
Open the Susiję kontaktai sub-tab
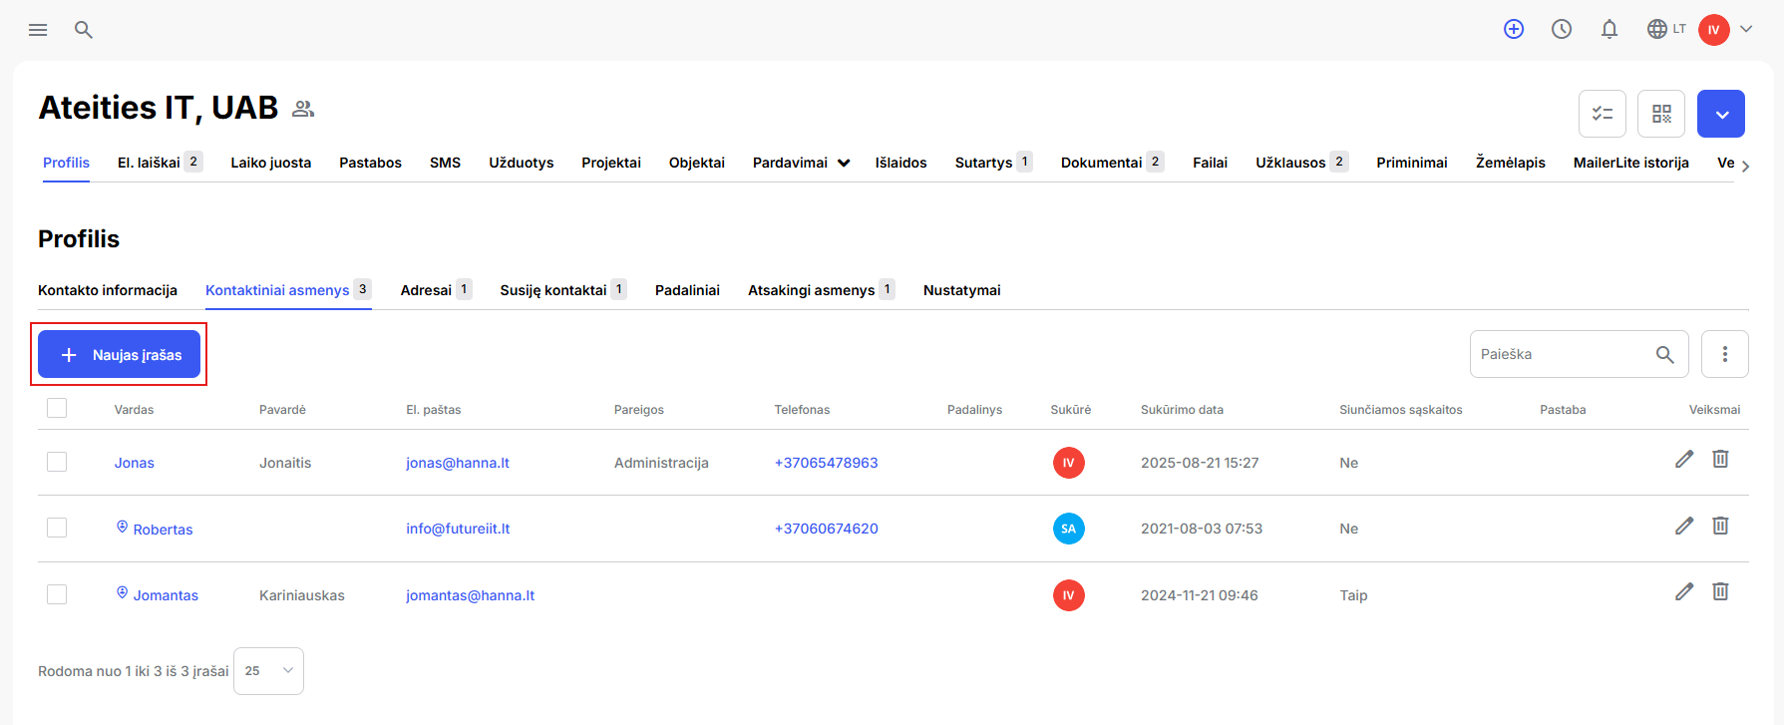click(563, 290)
